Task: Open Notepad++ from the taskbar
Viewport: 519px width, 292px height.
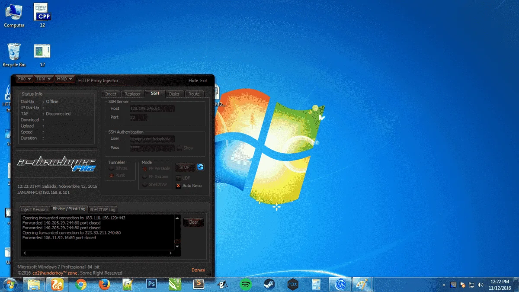Action: (x=128, y=284)
